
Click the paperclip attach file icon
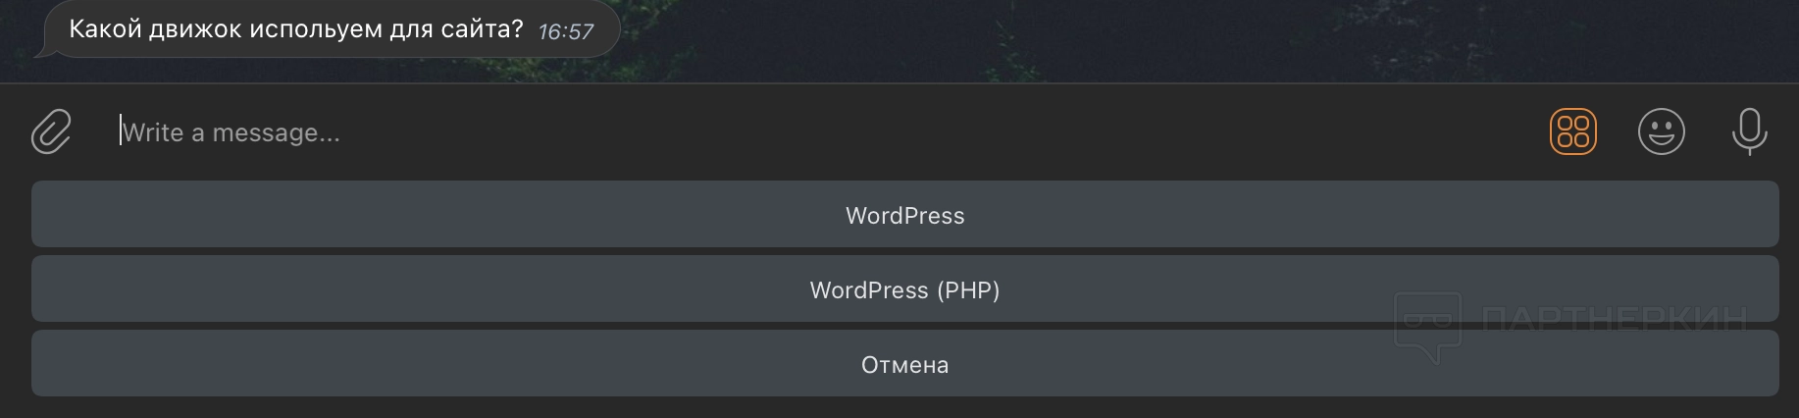coord(51,132)
